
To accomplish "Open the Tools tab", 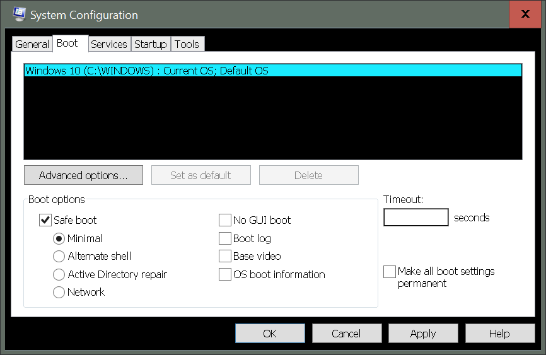I will point(187,44).
